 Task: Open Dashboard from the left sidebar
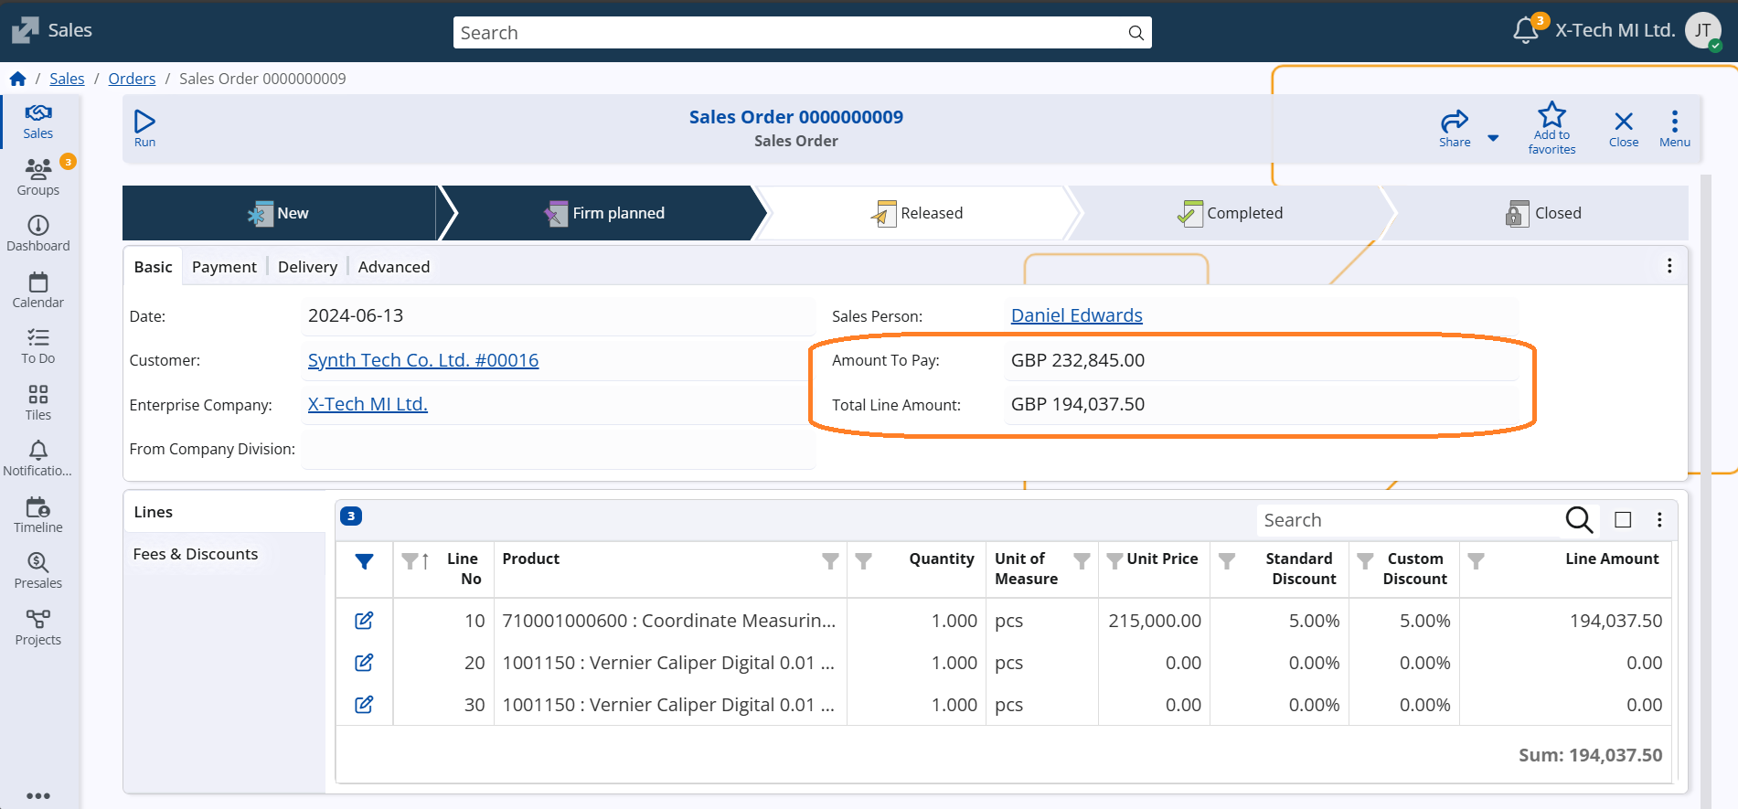point(38,233)
